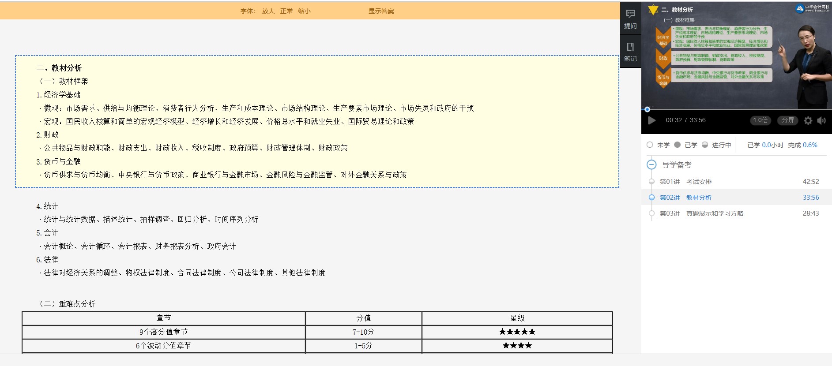The image size is (832, 366).
Task: Click the 中华会计网校 logo in video
Action: click(x=812, y=8)
